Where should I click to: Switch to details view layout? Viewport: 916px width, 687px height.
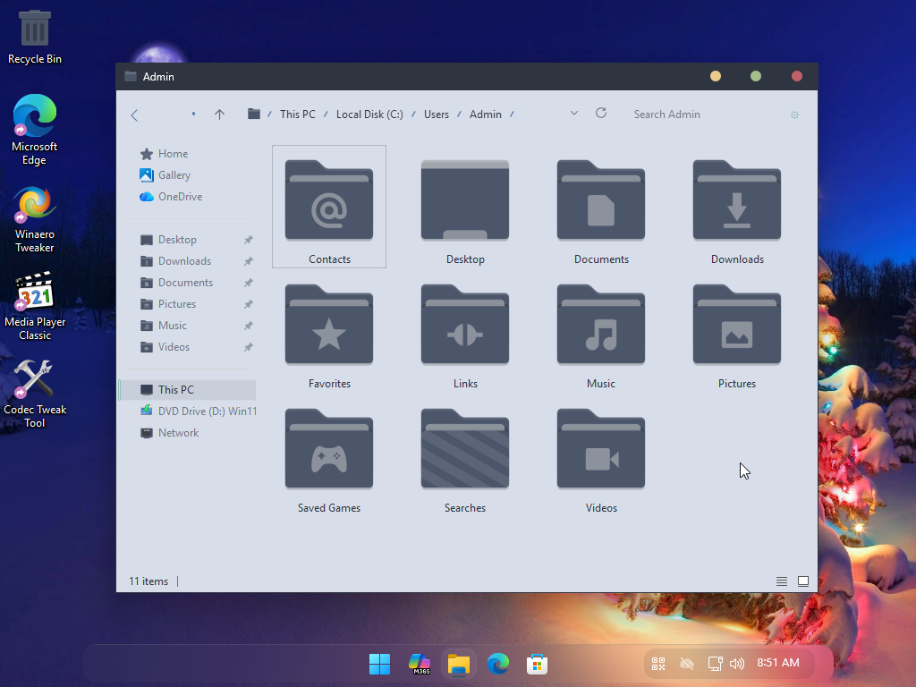coord(782,581)
